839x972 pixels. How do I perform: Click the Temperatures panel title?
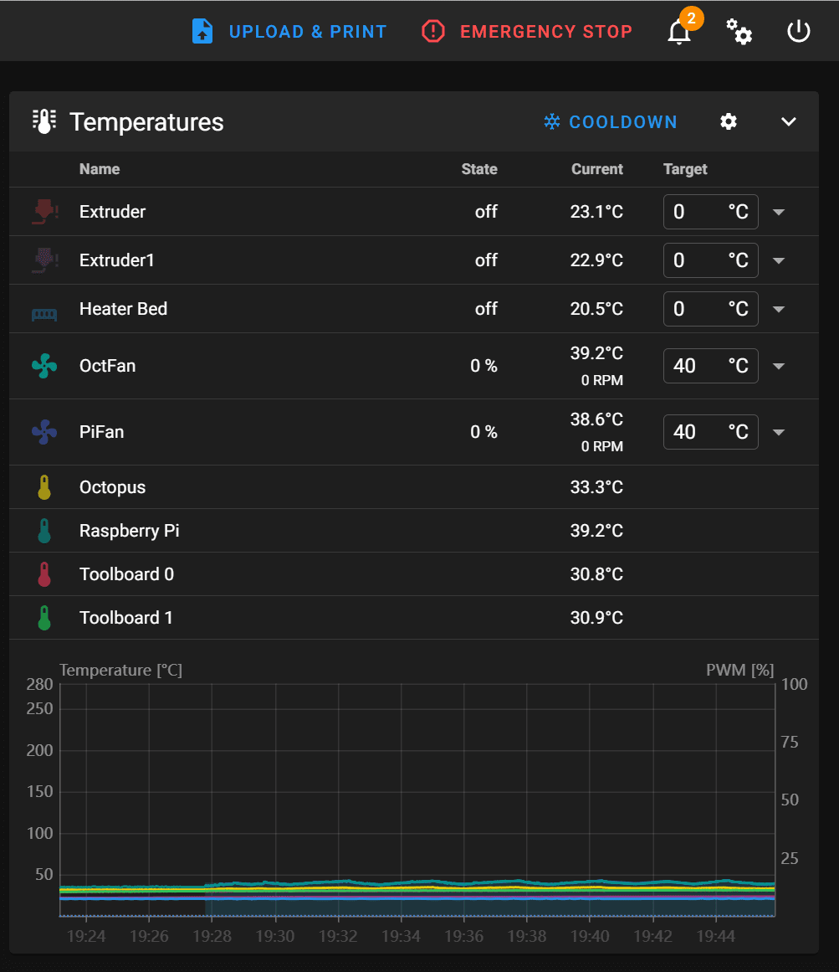(146, 122)
